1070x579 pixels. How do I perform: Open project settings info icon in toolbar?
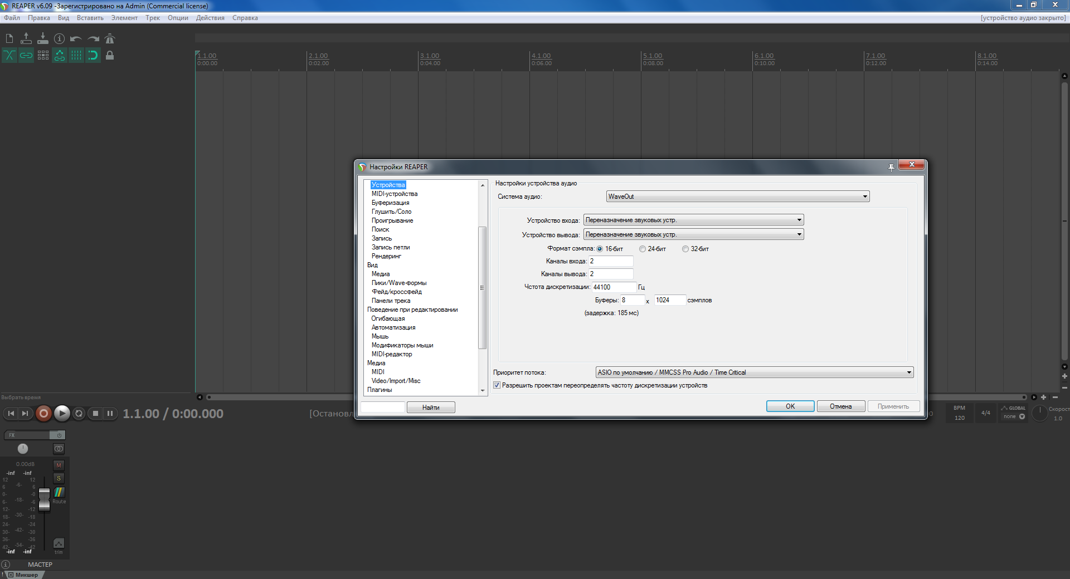pyautogui.click(x=60, y=38)
